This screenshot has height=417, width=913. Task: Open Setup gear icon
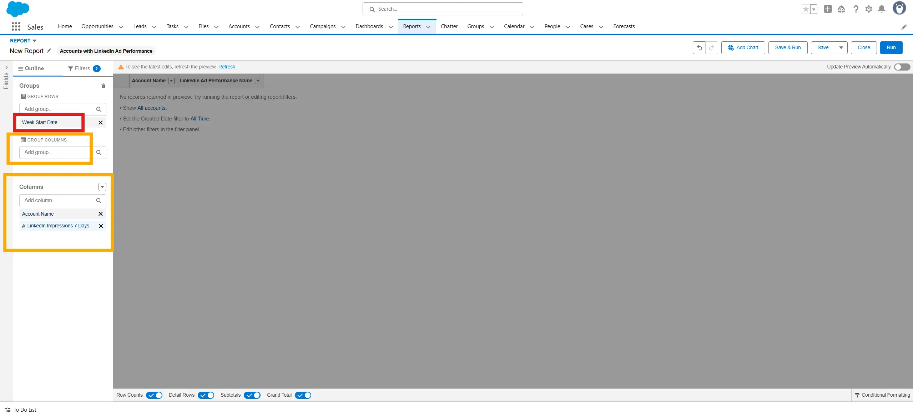869,9
